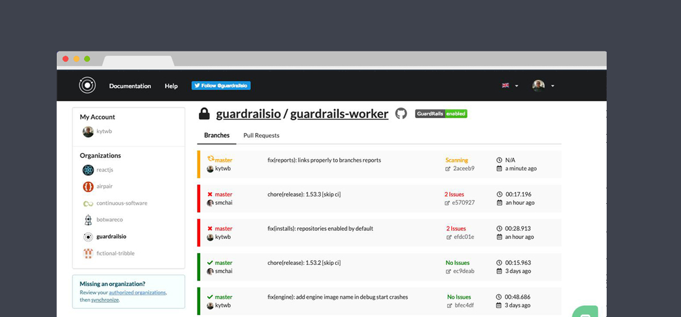The width and height of the screenshot is (681, 317).
Task: Select the continuous-software organization name
Action: pos(122,203)
